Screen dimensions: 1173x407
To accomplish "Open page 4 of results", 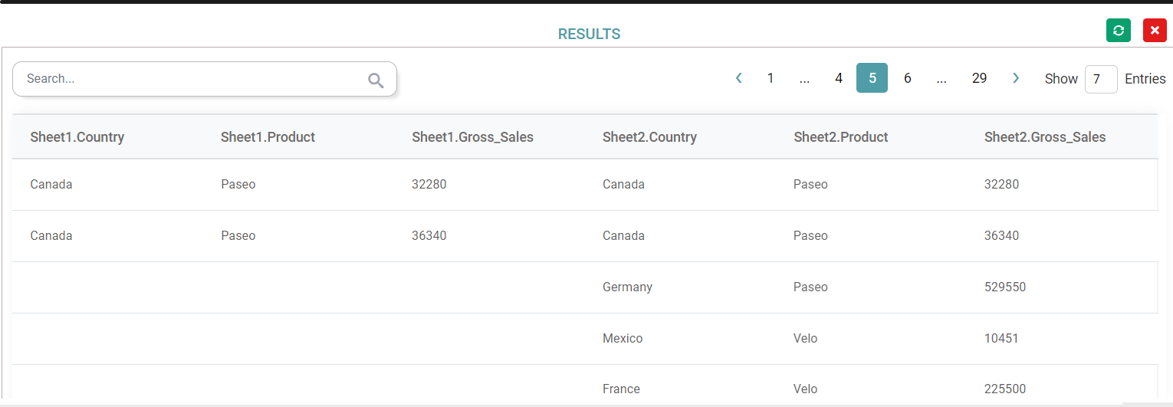I will click(x=839, y=78).
